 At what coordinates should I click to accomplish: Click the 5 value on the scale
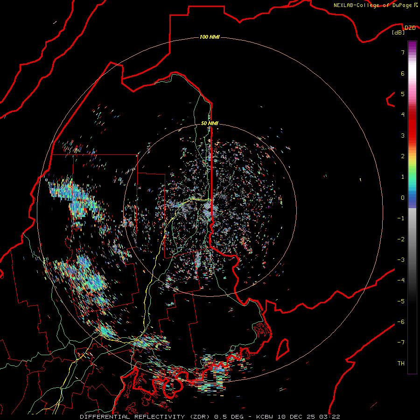[x=403, y=94]
